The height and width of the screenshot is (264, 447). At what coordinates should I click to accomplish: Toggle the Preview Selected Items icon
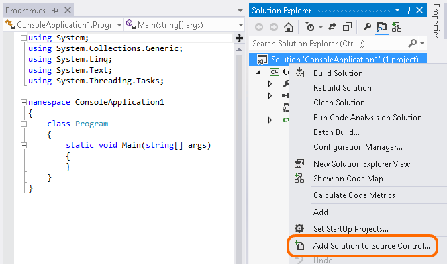pyautogui.click(x=382, y=27)
